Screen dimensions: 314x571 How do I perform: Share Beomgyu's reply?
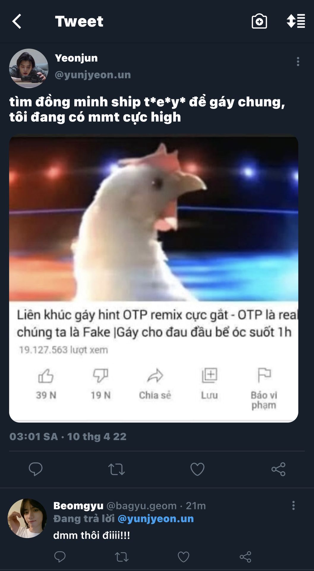[245, 557]
